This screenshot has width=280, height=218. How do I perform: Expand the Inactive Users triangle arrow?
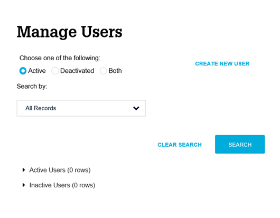pyautogui.click(x=24, y=185)
